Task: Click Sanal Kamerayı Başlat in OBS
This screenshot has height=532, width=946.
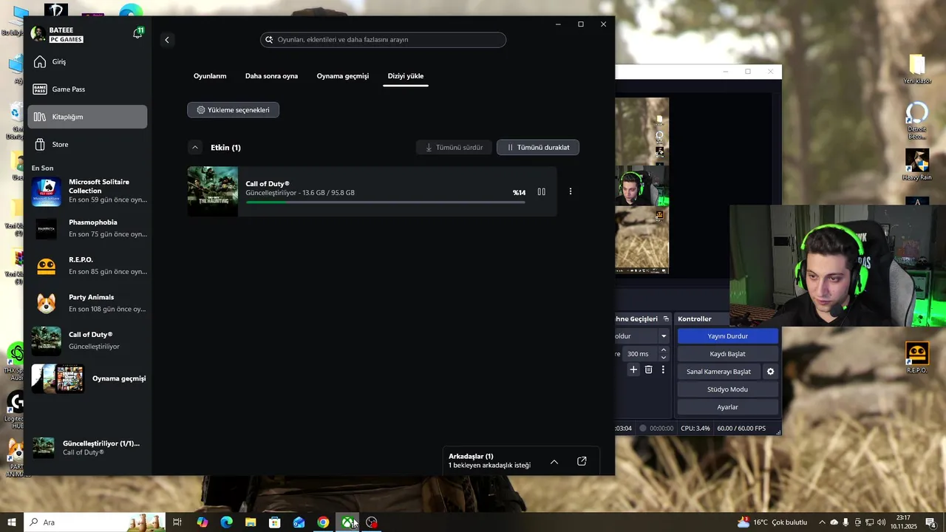Action: click(718, 372)
